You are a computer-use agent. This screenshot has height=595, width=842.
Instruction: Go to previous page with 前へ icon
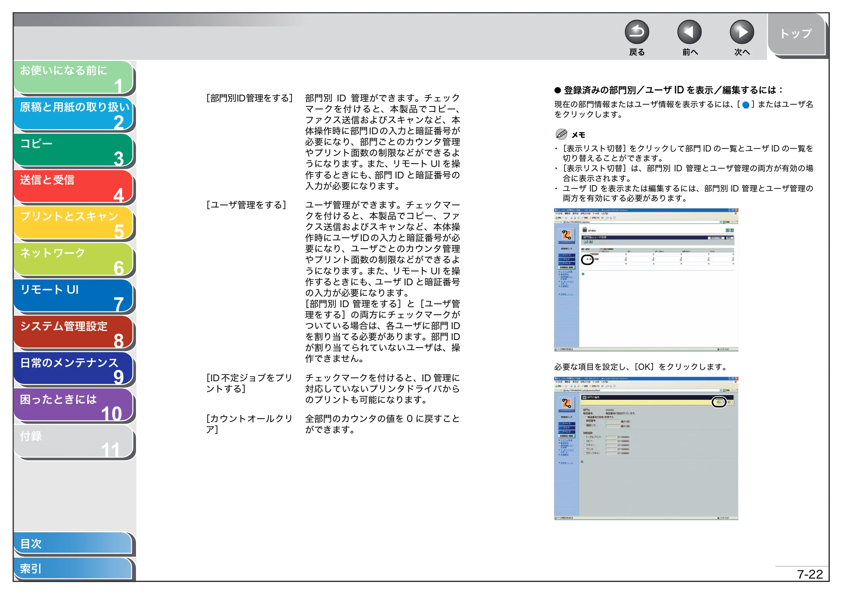(689, 32)
